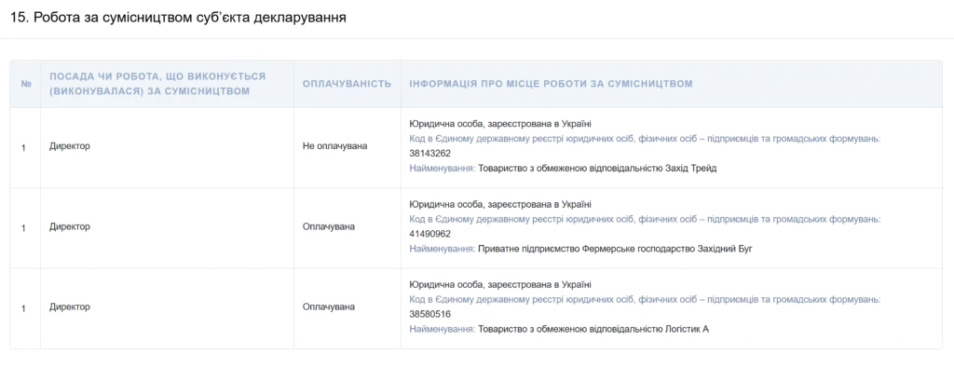Click registry code 38143262
The width and height of the screenshot is (954, 368).
pos(430,154)
